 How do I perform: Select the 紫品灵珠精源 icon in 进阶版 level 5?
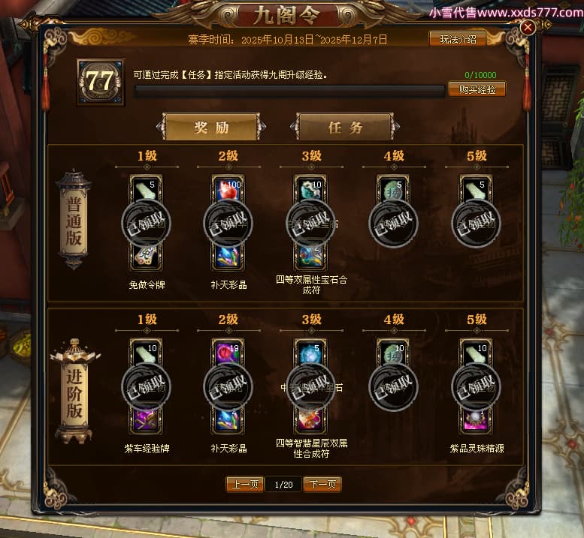pos(476,420)
